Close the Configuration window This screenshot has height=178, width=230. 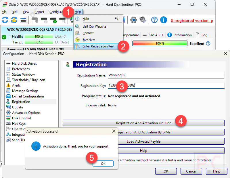point(225,53)
